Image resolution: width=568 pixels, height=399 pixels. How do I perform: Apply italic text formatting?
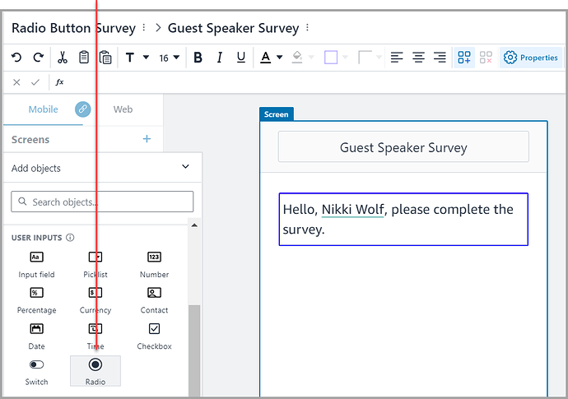219,58
